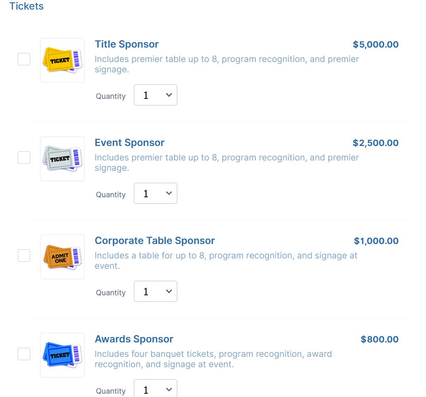This screenshot has width=426, height=397.
Task: Open the Title Sponsor details link
Action: pyautogui.click(x=126, y=44)
